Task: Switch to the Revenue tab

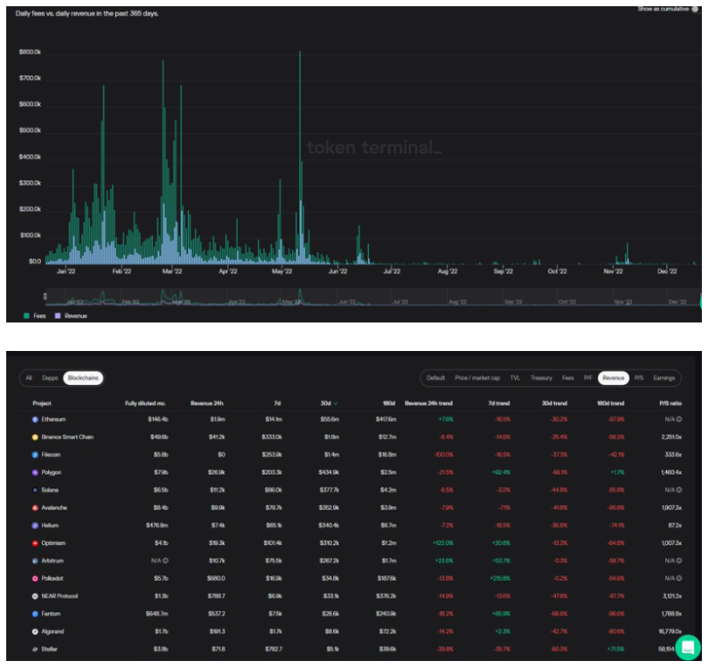Action: point(613,378)
